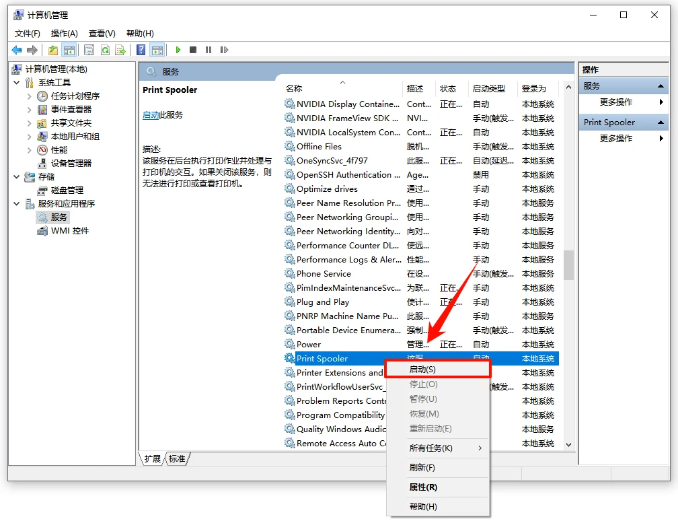Collapse the Print Spooler actions section
The width and height of the screenshot is (678, 521).
click(661, 123)
